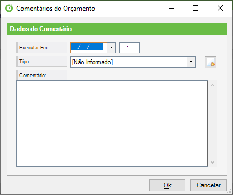233x195 pixels.
Task: Click the comment scrollbar down arrow
Action: pos(212,162)
